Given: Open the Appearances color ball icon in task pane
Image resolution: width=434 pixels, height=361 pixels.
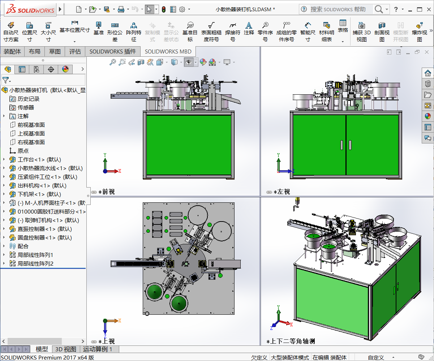Looking at the screenshot, I should pyautogui.click(x=428, y=116).
